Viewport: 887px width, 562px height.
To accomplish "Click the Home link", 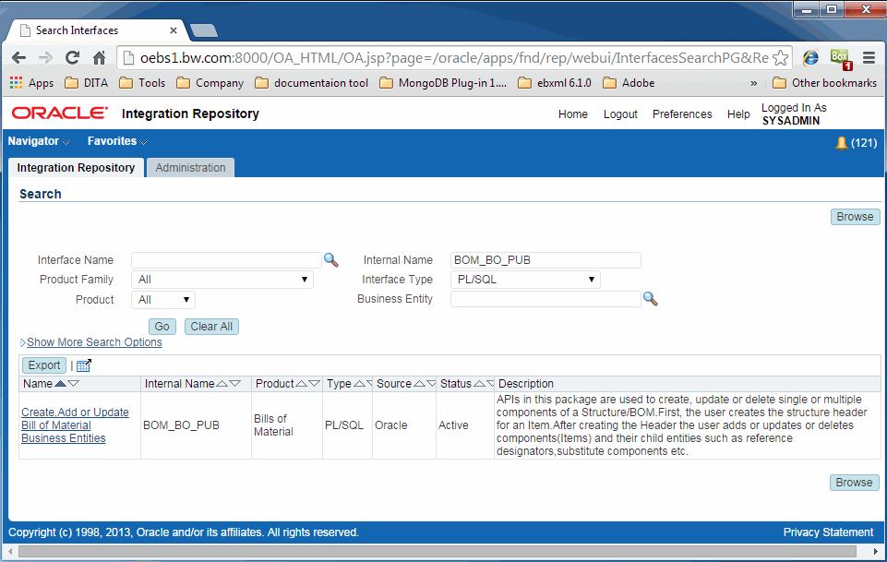I will (x=573, y=114).
